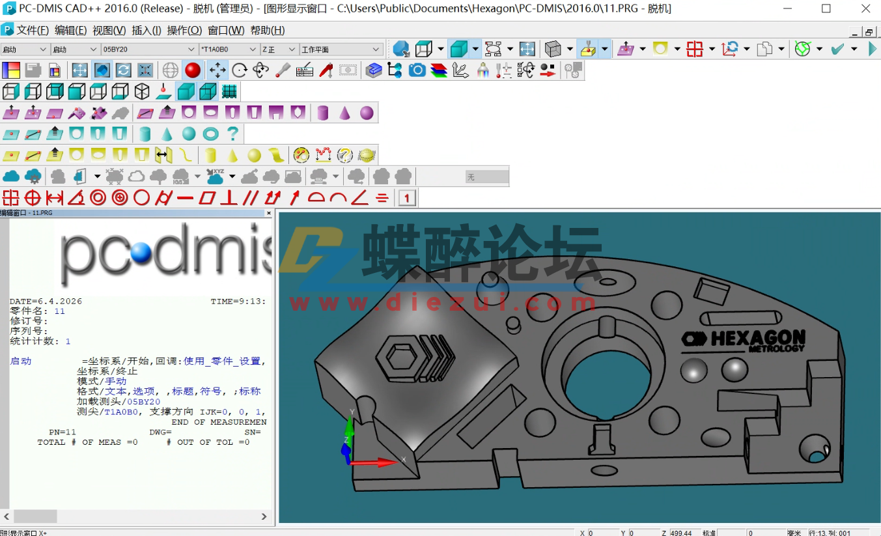Open the 操作 menu
881x536 pixels.
[x=185, y=30]
